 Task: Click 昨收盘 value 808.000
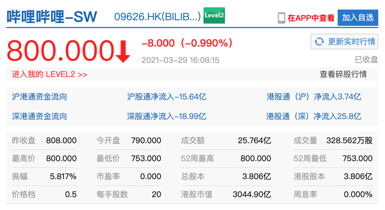coord(61,140)
